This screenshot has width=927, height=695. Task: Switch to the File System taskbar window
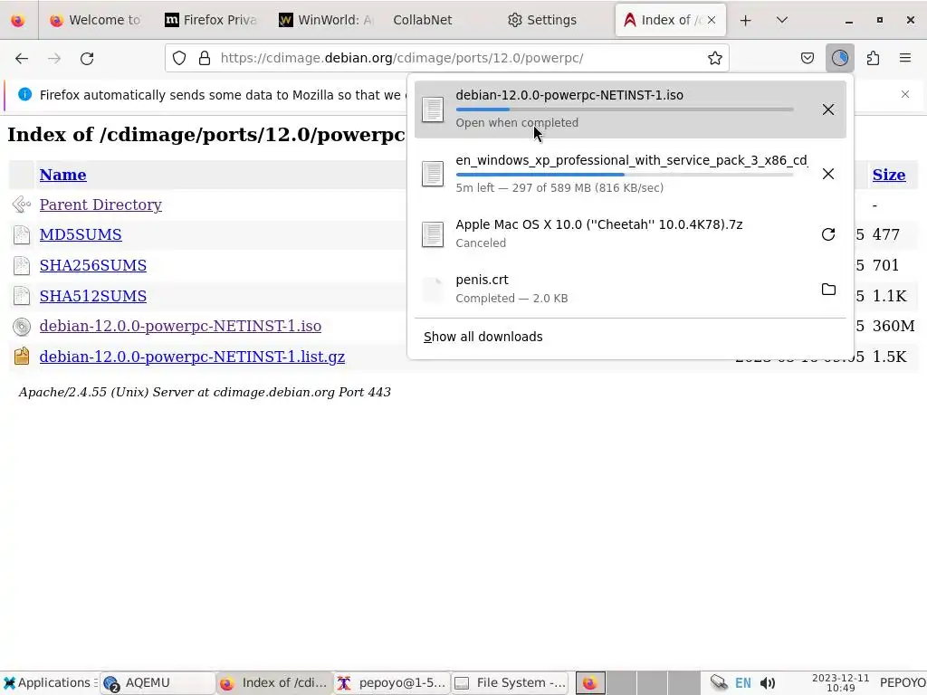511,683
